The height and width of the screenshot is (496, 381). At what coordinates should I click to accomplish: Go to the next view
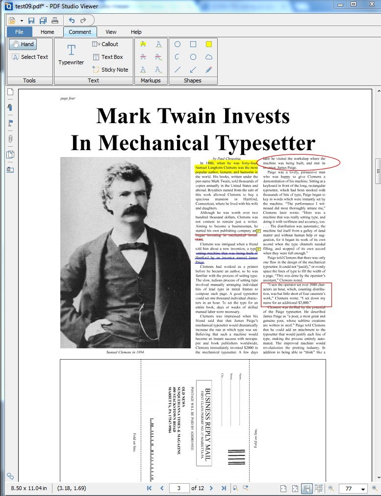pyautogui.click(x=246, y=488)
